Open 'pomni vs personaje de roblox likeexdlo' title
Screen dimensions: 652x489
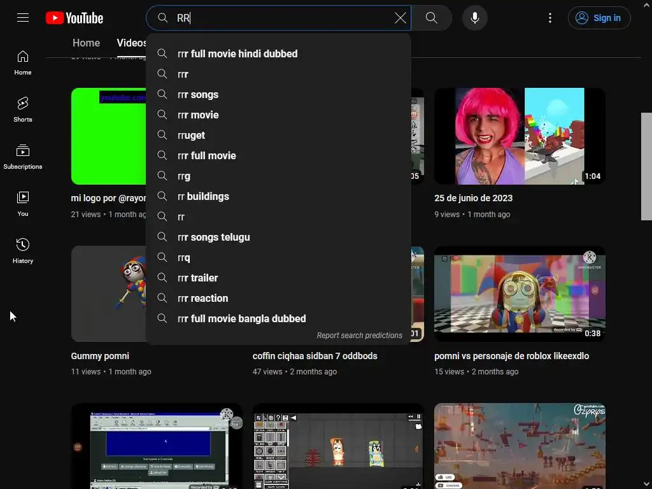coord(511,356)
